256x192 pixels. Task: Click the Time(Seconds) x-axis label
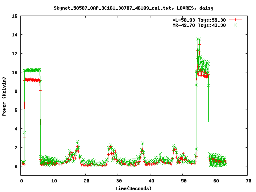click(x=134, y=188)
